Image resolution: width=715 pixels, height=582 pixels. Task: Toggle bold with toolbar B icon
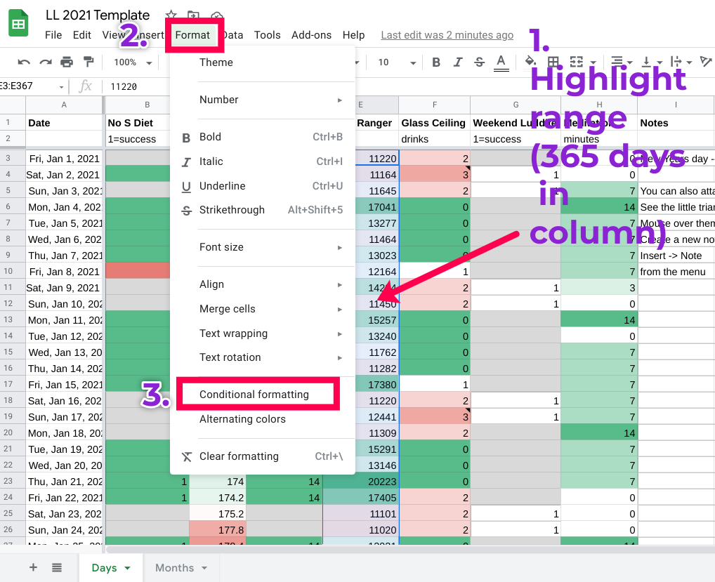coord(436,62)
